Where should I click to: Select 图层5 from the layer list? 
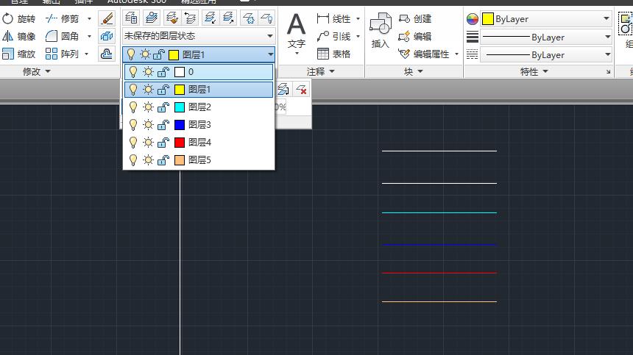[199, 160]
